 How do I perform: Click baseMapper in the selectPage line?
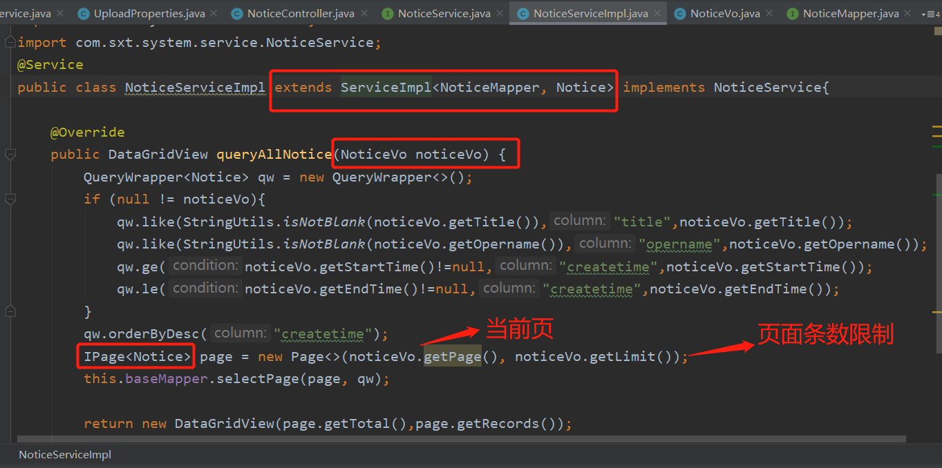pyautogui.click(x=167, y=379)
